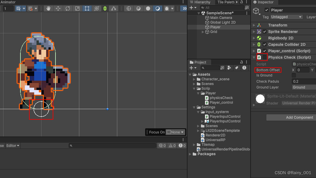The height and width of the screenshot is (178, 316).
Task: Select the Rotate tool
Action: pyautogui.click(x=68, y=8)
